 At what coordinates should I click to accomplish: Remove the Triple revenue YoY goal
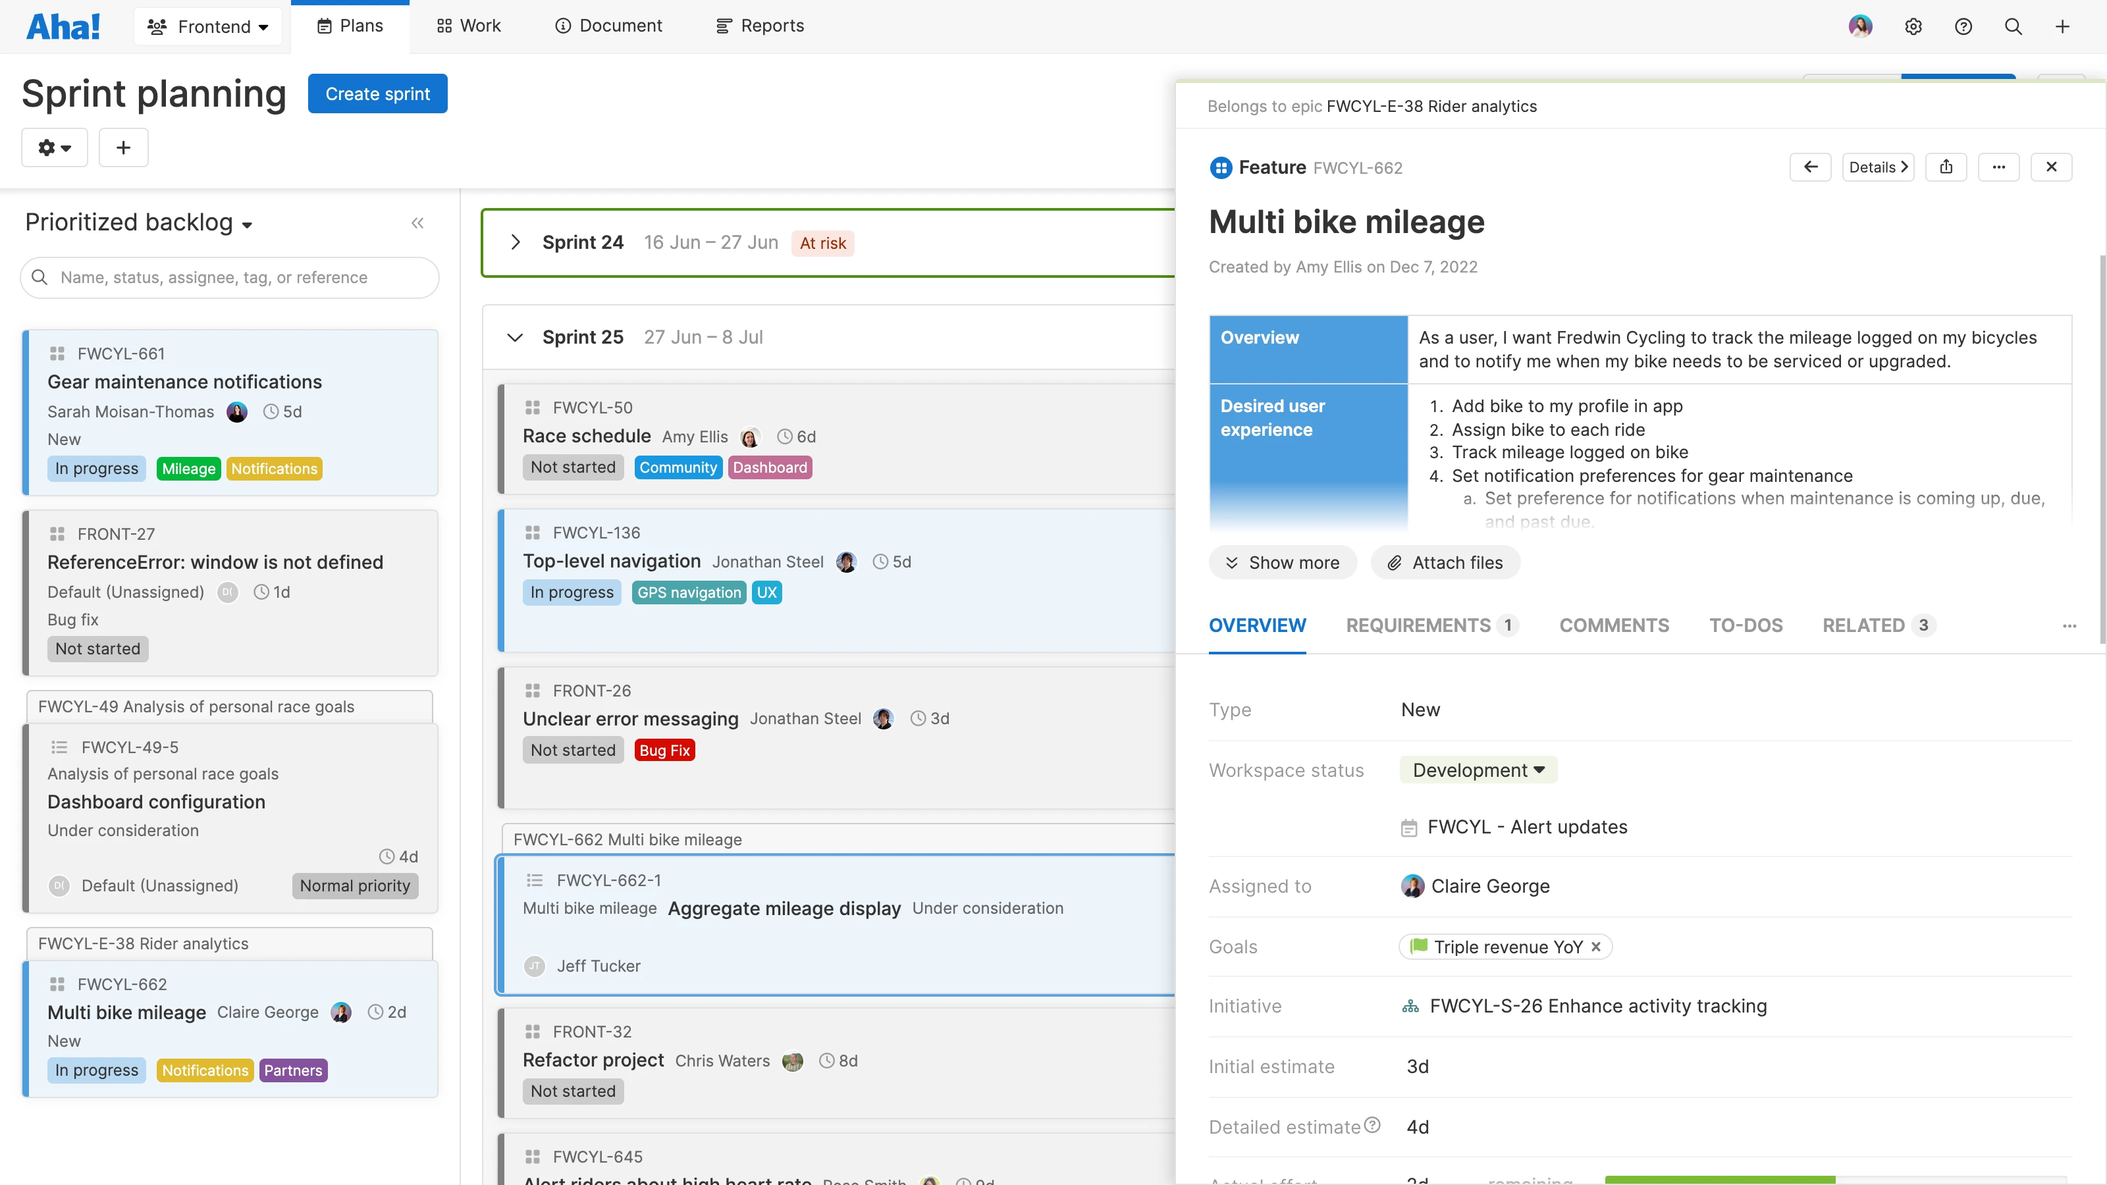point(1596,946)
